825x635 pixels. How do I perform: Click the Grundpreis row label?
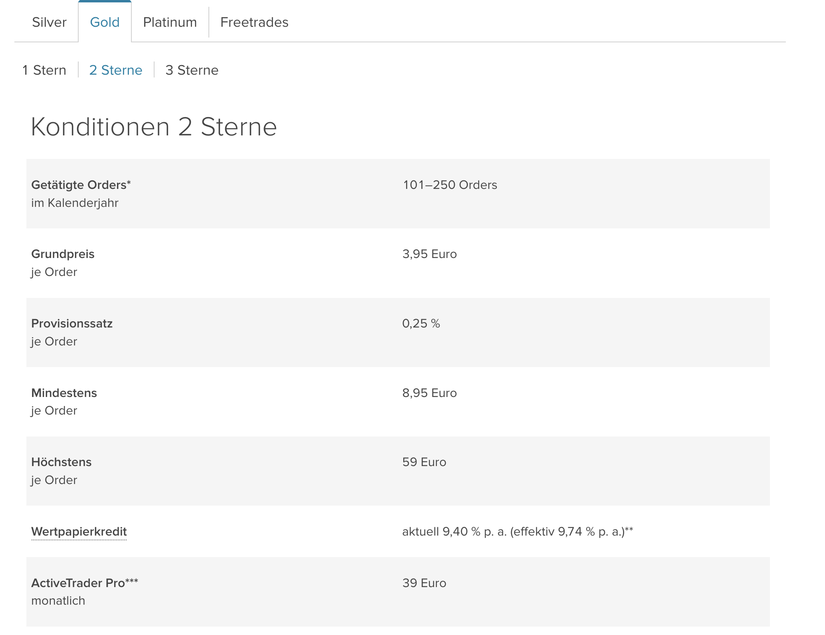63,254
